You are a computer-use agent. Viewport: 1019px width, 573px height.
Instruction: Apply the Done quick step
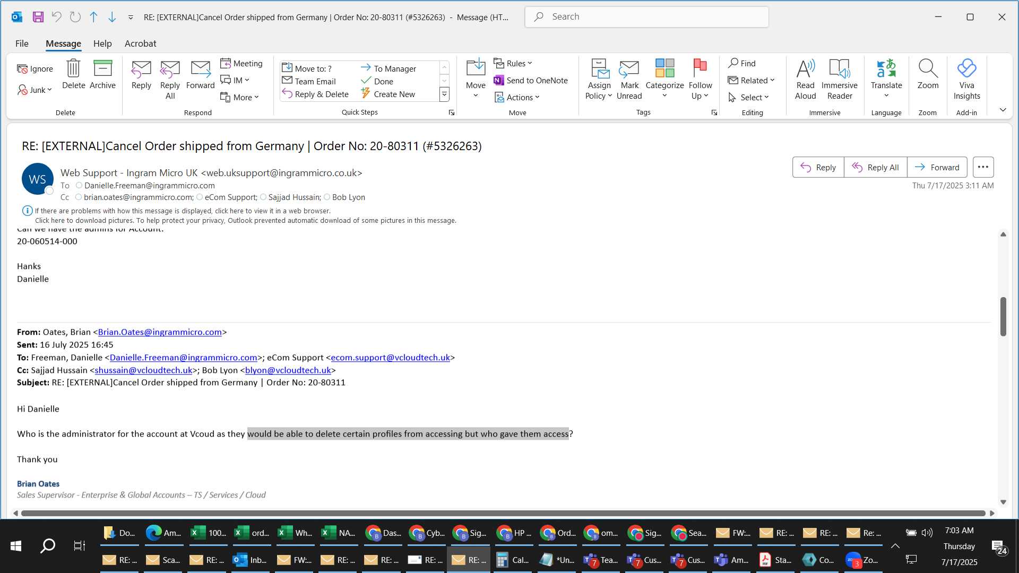(x=377, y=81)
